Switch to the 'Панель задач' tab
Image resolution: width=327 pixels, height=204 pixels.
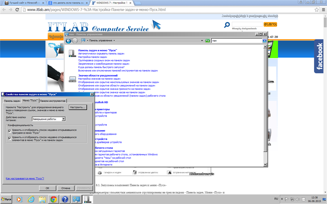point(12,101)
